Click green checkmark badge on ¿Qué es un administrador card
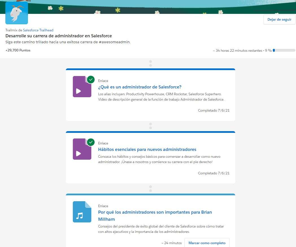Image resolution: width=296 pixels, height=247 pixels. (x=91, y=79)
